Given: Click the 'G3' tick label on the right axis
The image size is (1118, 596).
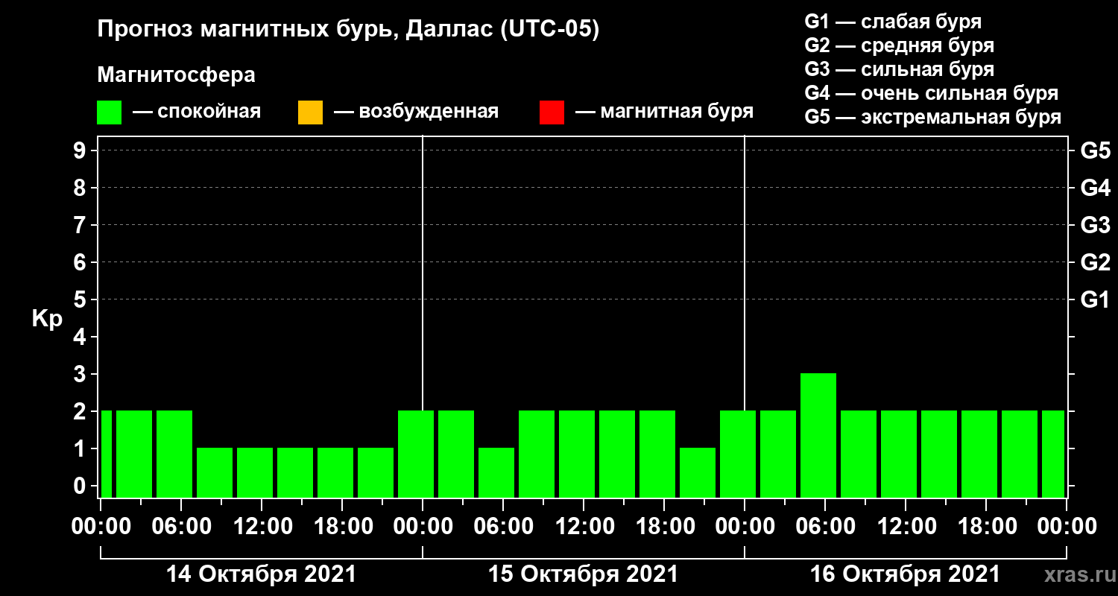Looking at the screenshot, I should [1096, 225].
